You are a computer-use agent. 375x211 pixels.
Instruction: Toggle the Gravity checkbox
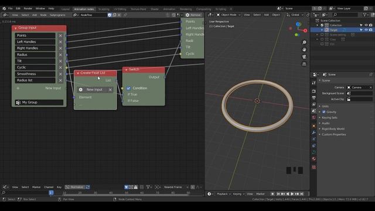[x=324, y=112]
